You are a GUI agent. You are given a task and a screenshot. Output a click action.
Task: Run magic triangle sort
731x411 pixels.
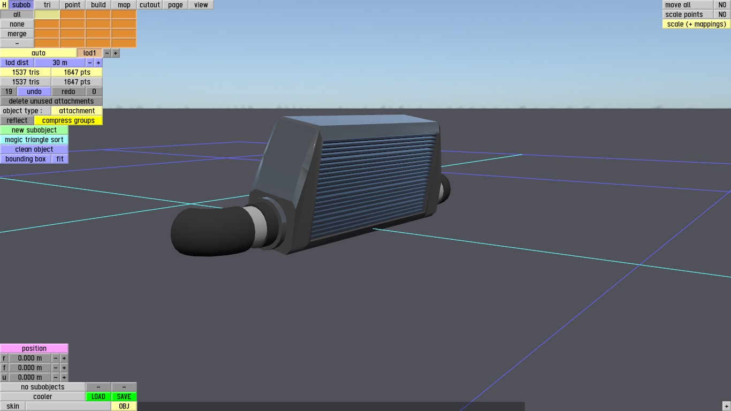pos(34,140)
